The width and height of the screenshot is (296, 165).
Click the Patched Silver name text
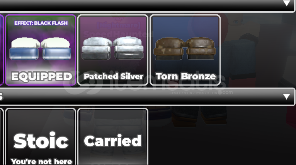pyautogui.click(x=114, y=76)
